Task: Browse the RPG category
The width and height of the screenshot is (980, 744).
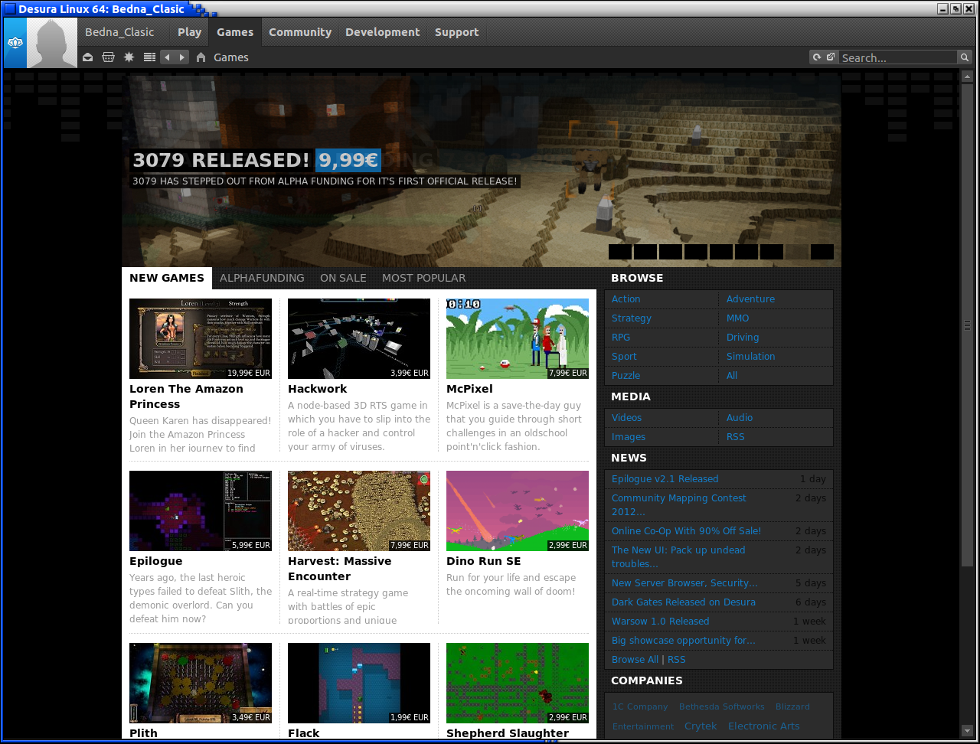Action: tap(621, 338)
